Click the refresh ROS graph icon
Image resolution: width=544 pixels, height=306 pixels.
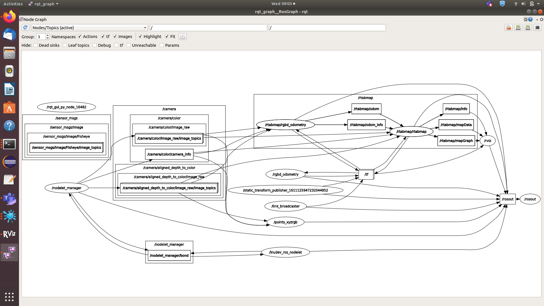pos(25,27)
